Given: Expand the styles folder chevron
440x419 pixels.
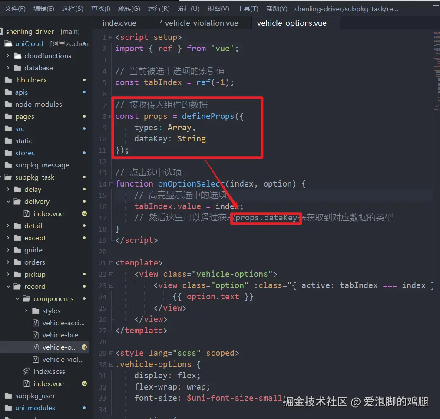Looking at the screenshot, I should (x=26, y=311).
